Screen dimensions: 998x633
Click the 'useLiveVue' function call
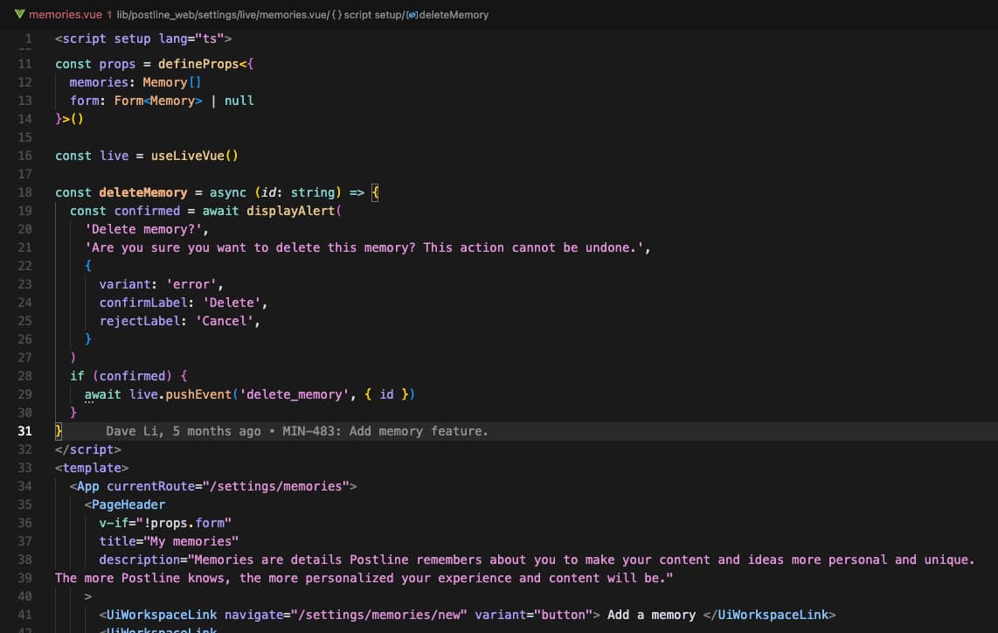pos(187,156)
